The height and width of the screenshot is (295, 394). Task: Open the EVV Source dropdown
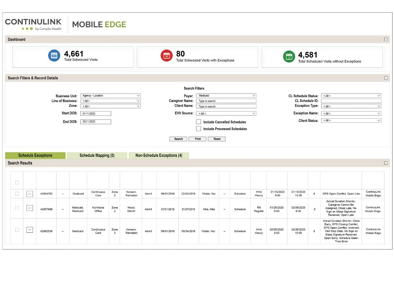coord(226,113)
